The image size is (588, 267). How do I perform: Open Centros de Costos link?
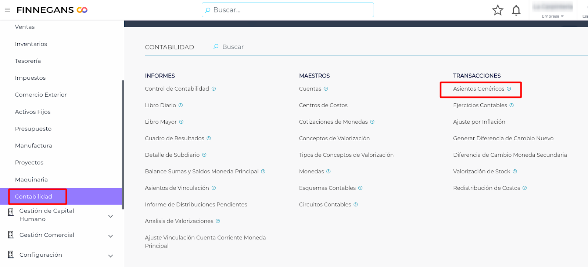coord(323,105)
